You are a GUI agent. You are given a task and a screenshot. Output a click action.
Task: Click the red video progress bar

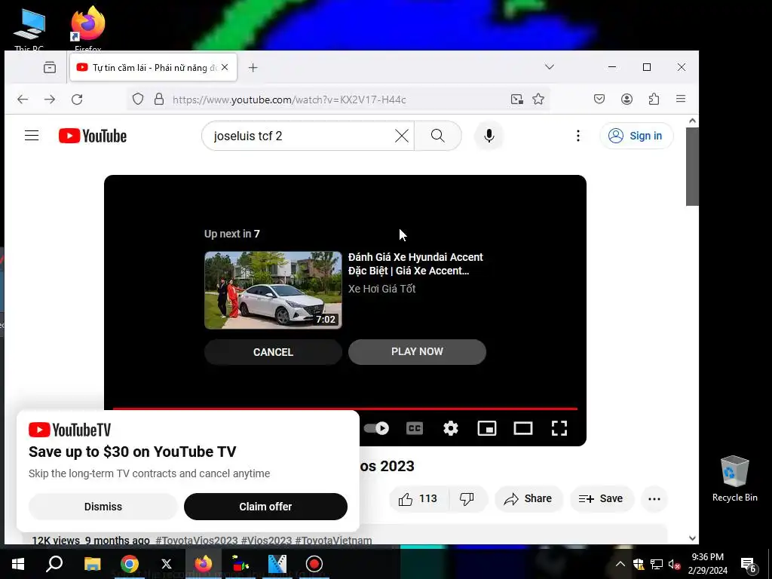345,409
